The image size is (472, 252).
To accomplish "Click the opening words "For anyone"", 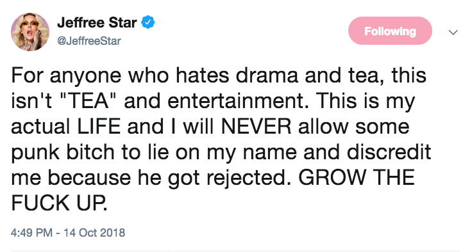I will tap(66, 75).
